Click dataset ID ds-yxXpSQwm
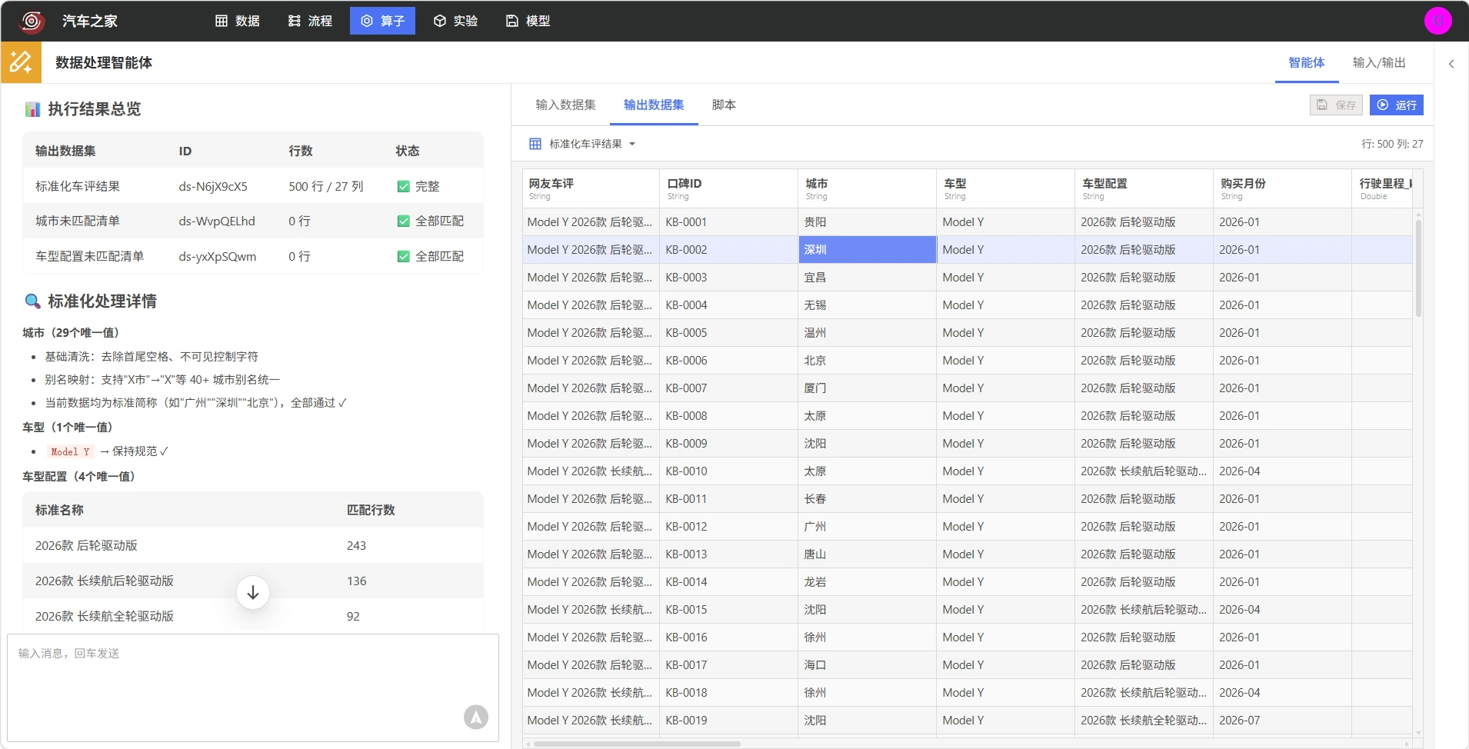1469x749 pixels. [218, 257]
